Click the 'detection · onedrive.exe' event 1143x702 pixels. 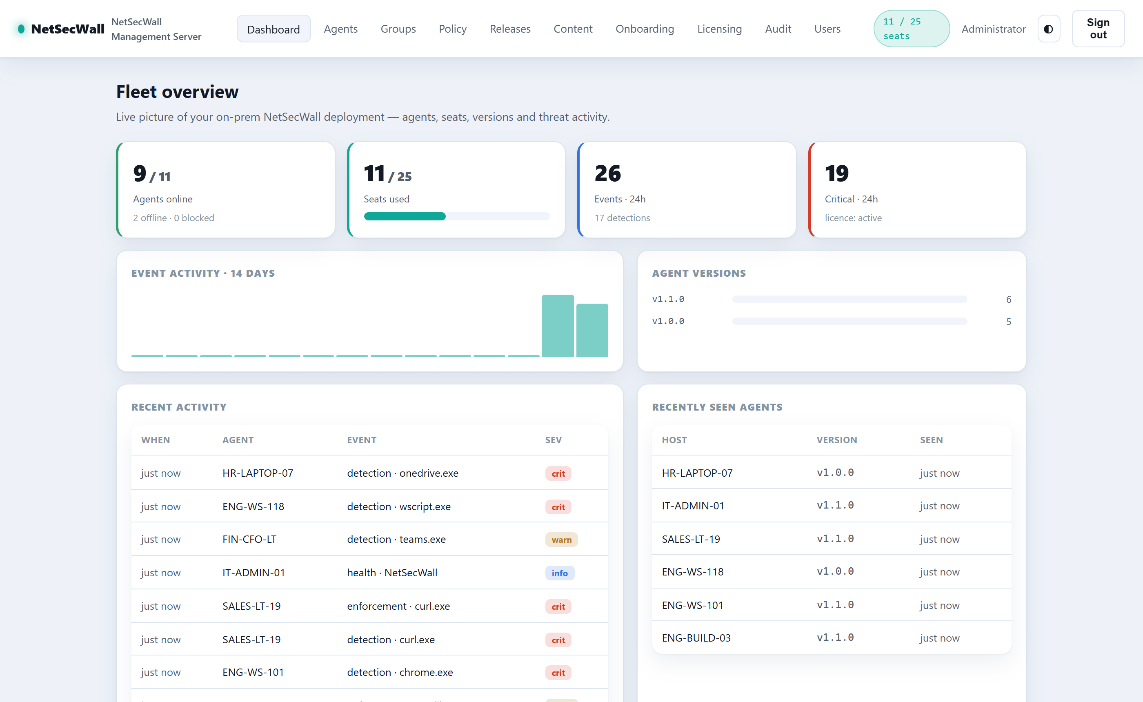[402, 473]
